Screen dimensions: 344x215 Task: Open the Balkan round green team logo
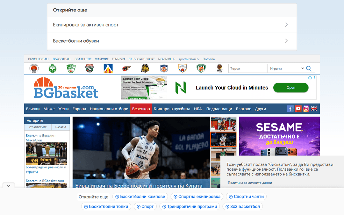(53, 68)
